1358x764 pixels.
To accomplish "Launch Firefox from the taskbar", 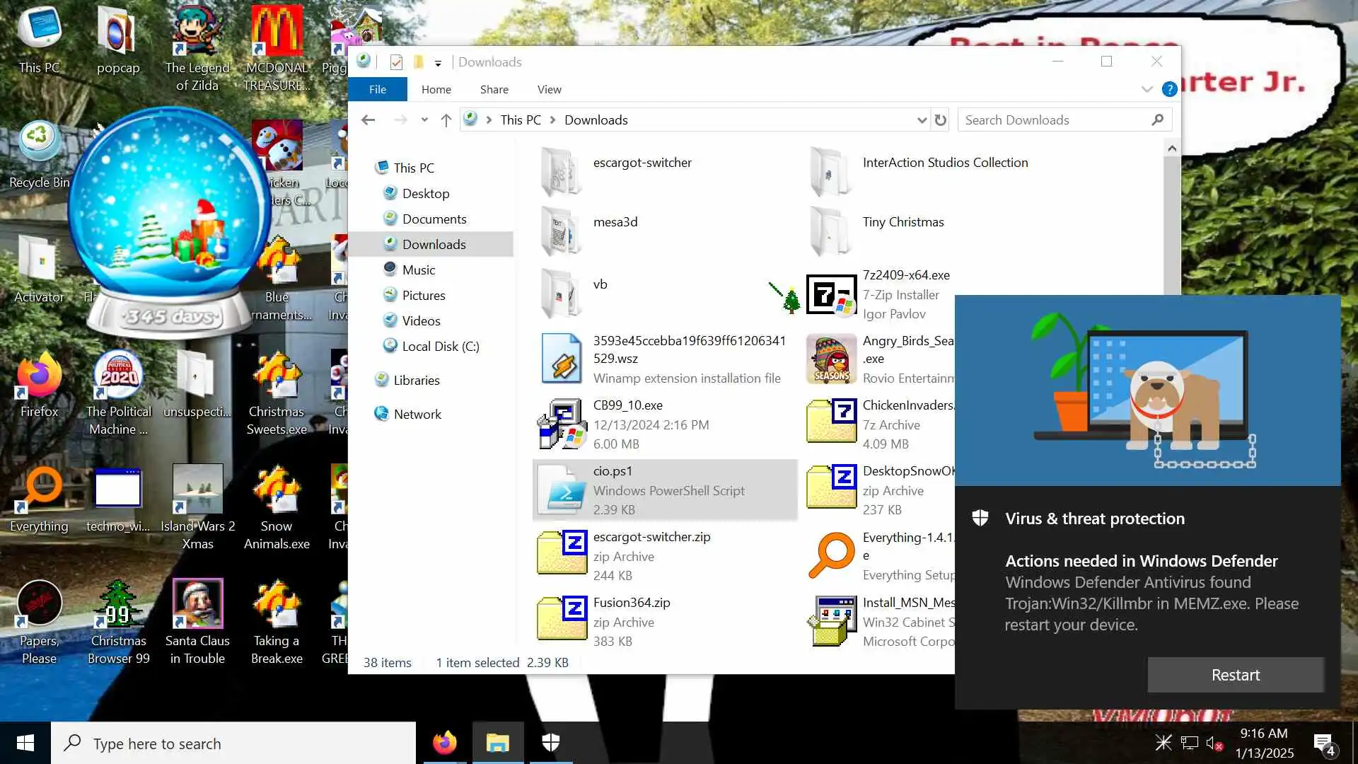I will pos(444,743).
